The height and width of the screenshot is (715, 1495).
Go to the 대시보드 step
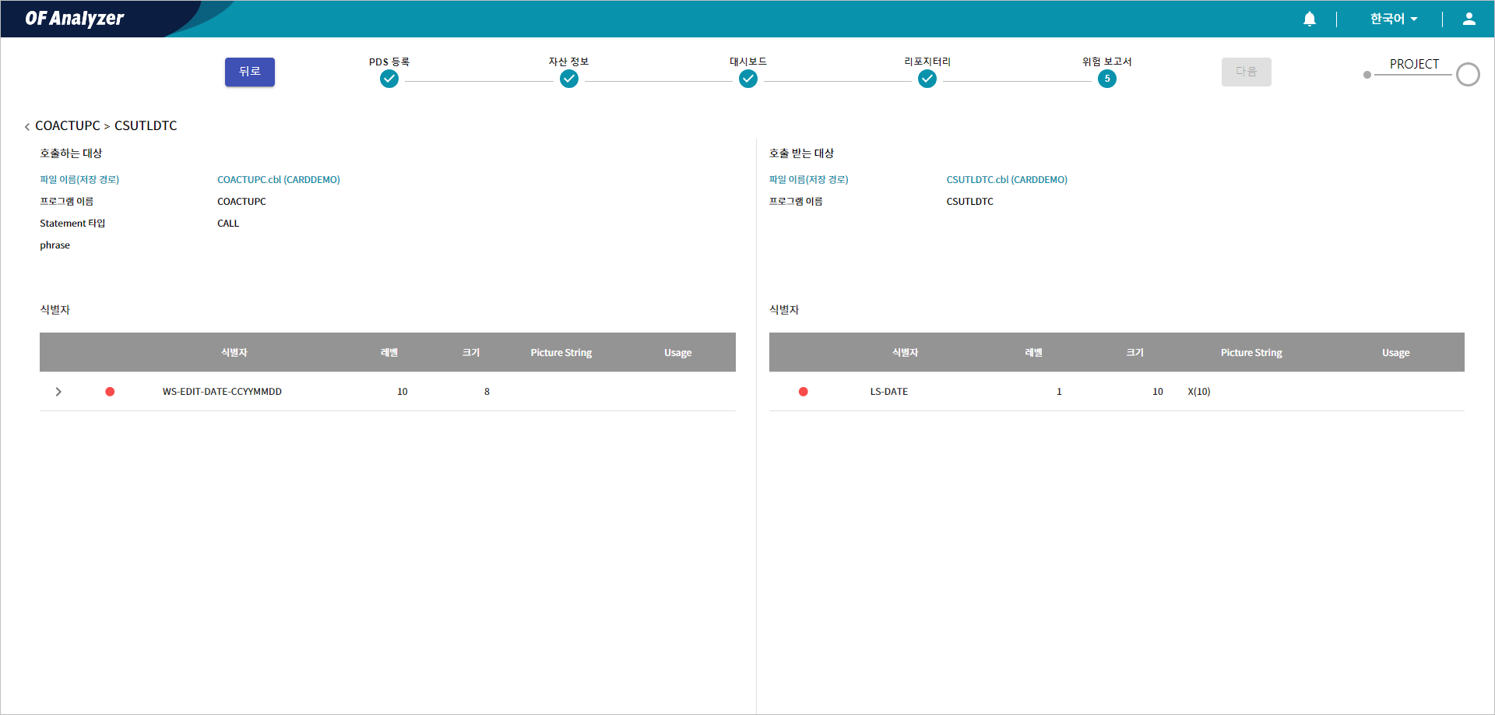pos(748,79)
